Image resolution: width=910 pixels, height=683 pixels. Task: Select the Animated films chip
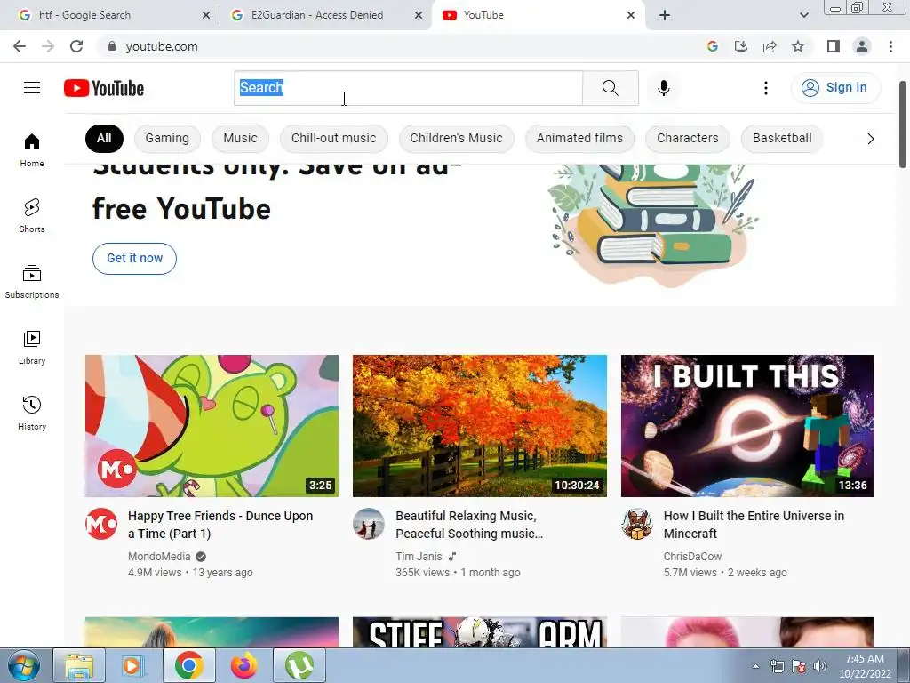click(579, 138)
